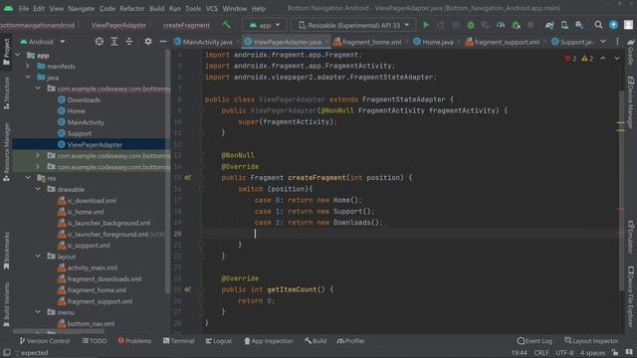The height and width of the screenshot is (358, 637).
Task: Click Select Opened File target icon
Action: coord(100,42)
